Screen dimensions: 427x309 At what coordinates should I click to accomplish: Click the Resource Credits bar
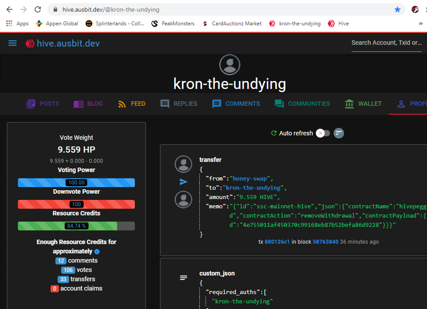pyautogui.click(x=76, y=226)
